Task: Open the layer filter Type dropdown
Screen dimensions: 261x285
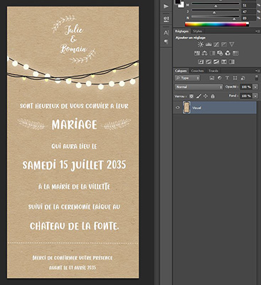Action: tap(187, 78)
